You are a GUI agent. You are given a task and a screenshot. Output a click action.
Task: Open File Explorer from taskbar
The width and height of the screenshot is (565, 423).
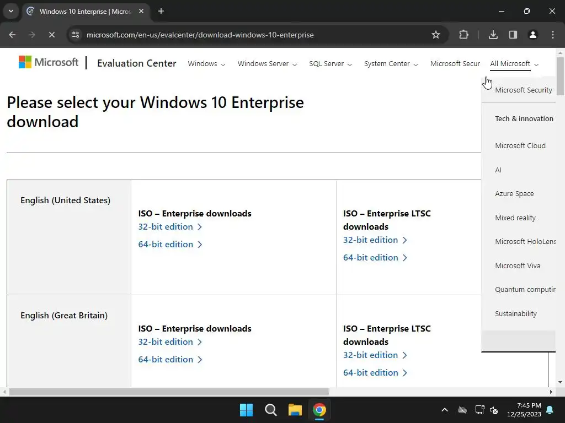pyautogui.click(x=295, y=410)
